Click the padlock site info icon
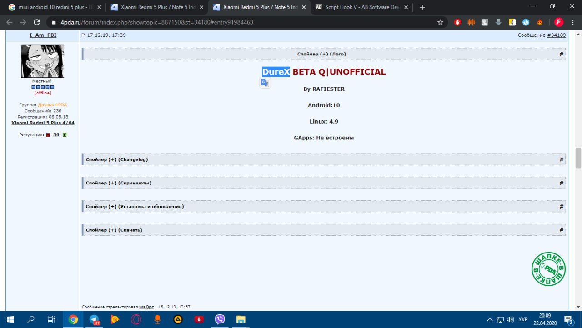This screenshot has width=582, height=328. pos(54,22)
